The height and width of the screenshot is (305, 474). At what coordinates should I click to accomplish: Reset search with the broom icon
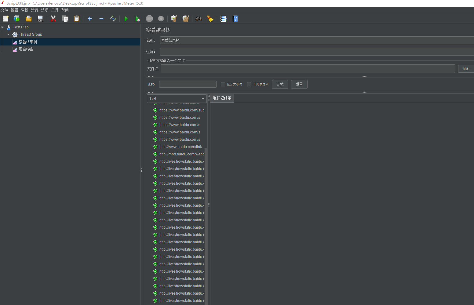pos(210,19)
